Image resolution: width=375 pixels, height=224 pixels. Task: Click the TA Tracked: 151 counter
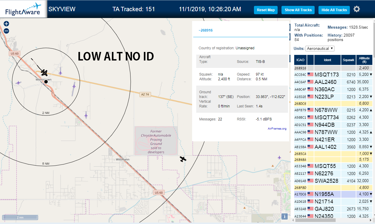[133, 9]
